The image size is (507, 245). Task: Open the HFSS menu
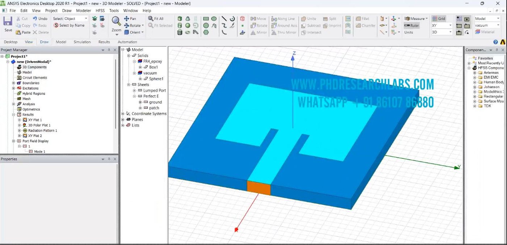(100, 11)
